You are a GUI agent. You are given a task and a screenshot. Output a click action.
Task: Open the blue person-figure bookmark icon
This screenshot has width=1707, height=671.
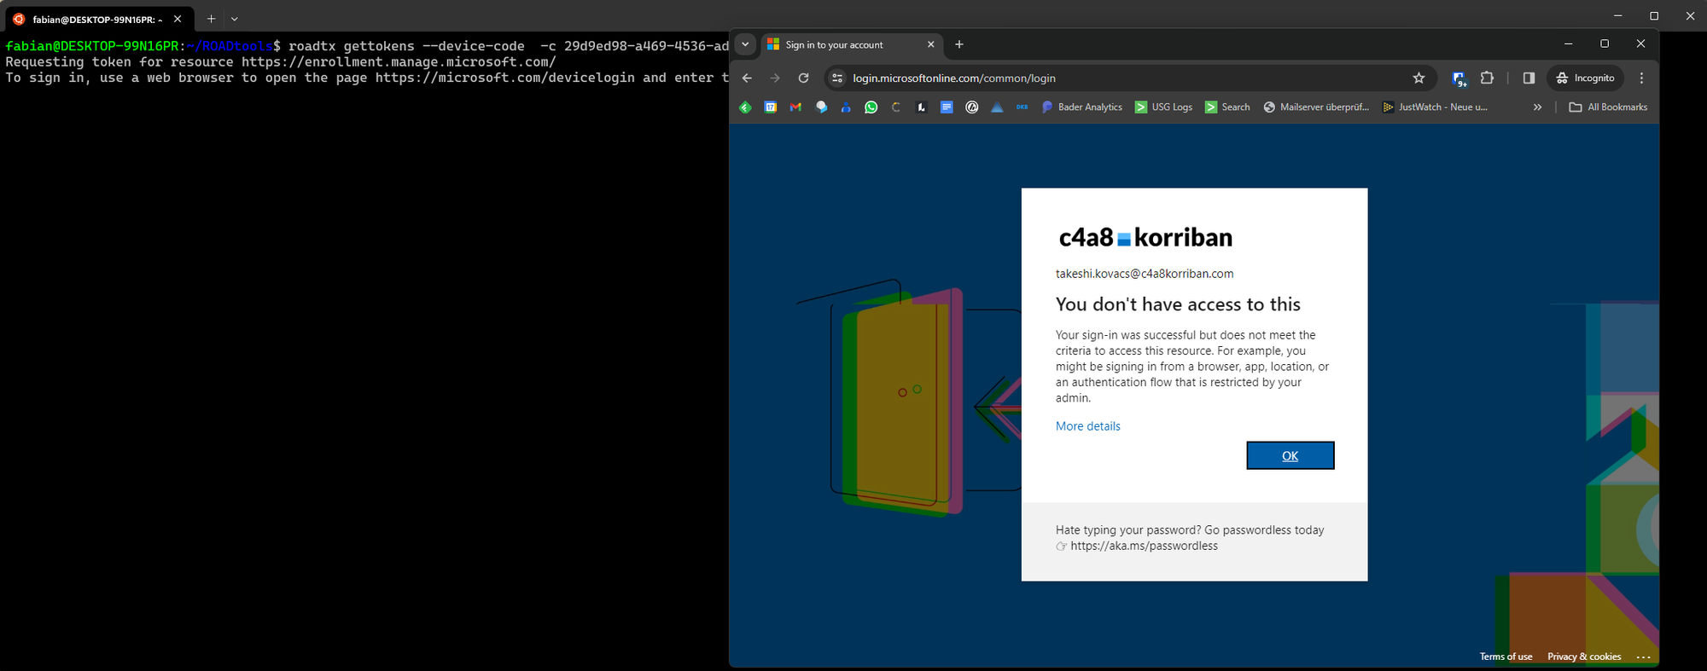(x=846, y=107)
